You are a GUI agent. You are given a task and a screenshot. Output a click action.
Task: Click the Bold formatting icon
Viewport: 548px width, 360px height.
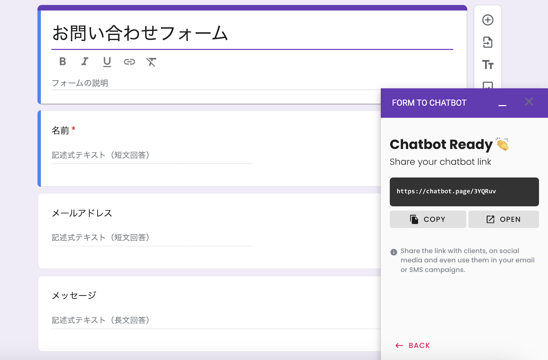62,62
